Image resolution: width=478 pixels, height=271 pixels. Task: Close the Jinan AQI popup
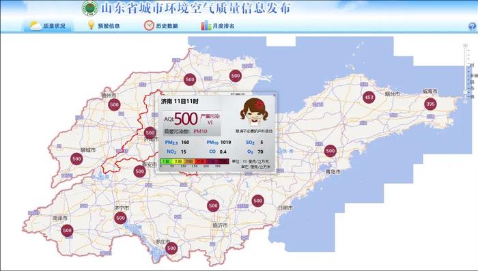point(274,96)
